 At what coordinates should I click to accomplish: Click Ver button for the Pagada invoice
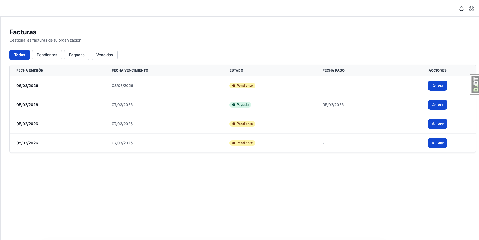(x=437, y=105)
